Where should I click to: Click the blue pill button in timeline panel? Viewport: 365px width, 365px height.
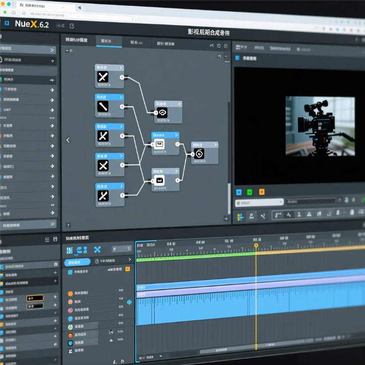coord(77,262)
